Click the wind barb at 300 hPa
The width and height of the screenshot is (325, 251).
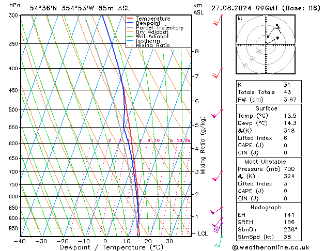tap(218, 20)
